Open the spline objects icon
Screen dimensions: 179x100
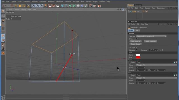pos(66,6)
